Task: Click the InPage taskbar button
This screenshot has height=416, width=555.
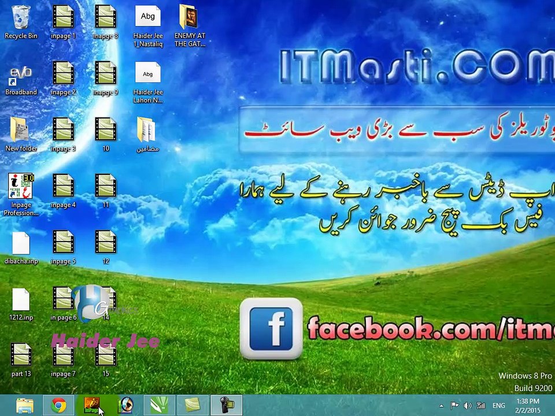Action: tap(92, 406)
